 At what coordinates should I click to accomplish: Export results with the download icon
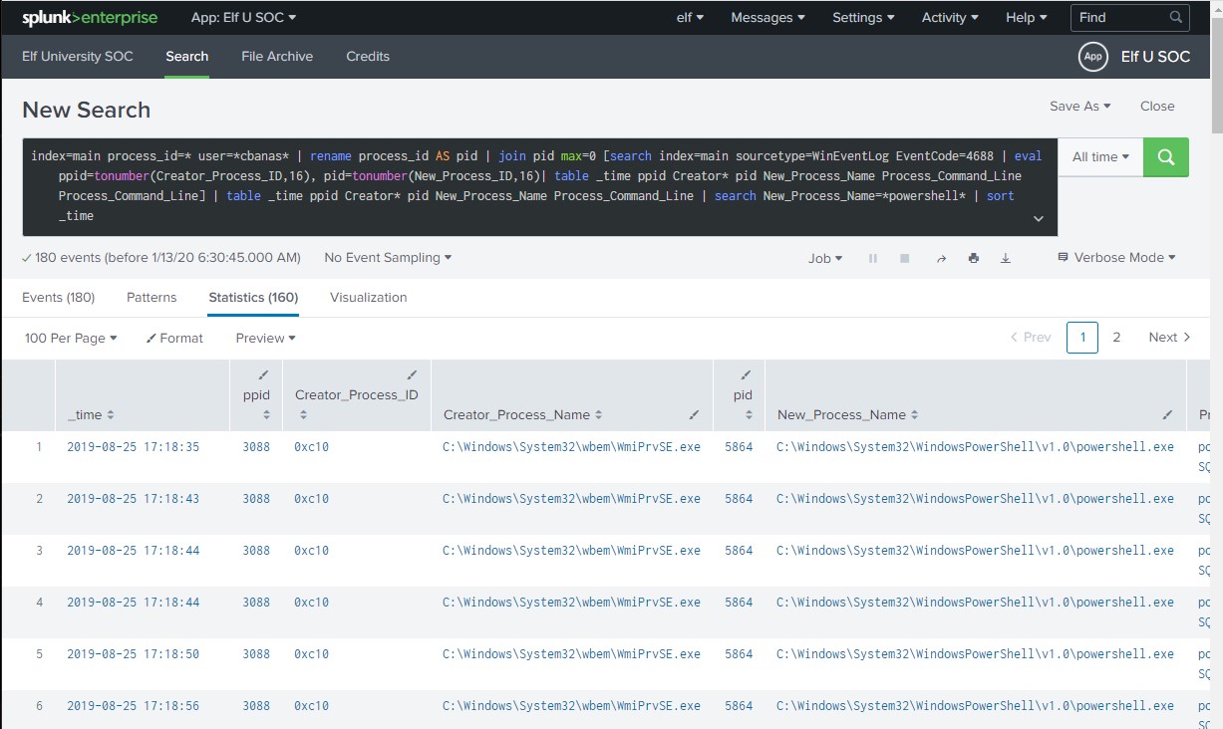1006,258
